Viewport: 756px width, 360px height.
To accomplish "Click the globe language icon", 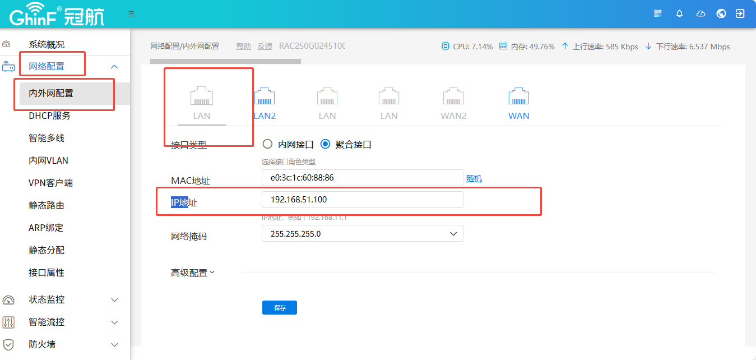I will [x=721, y=13].
